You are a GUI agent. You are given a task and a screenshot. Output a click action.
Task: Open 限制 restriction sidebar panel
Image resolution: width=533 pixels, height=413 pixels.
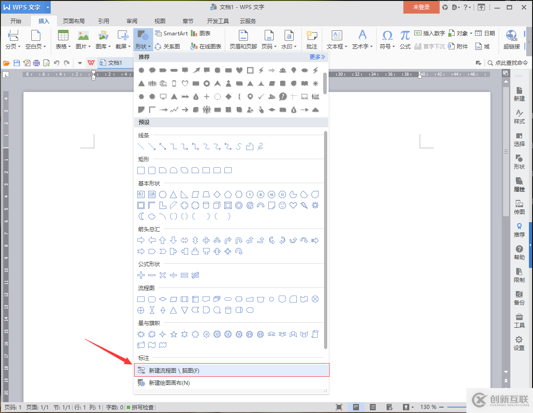coord(519,276)
